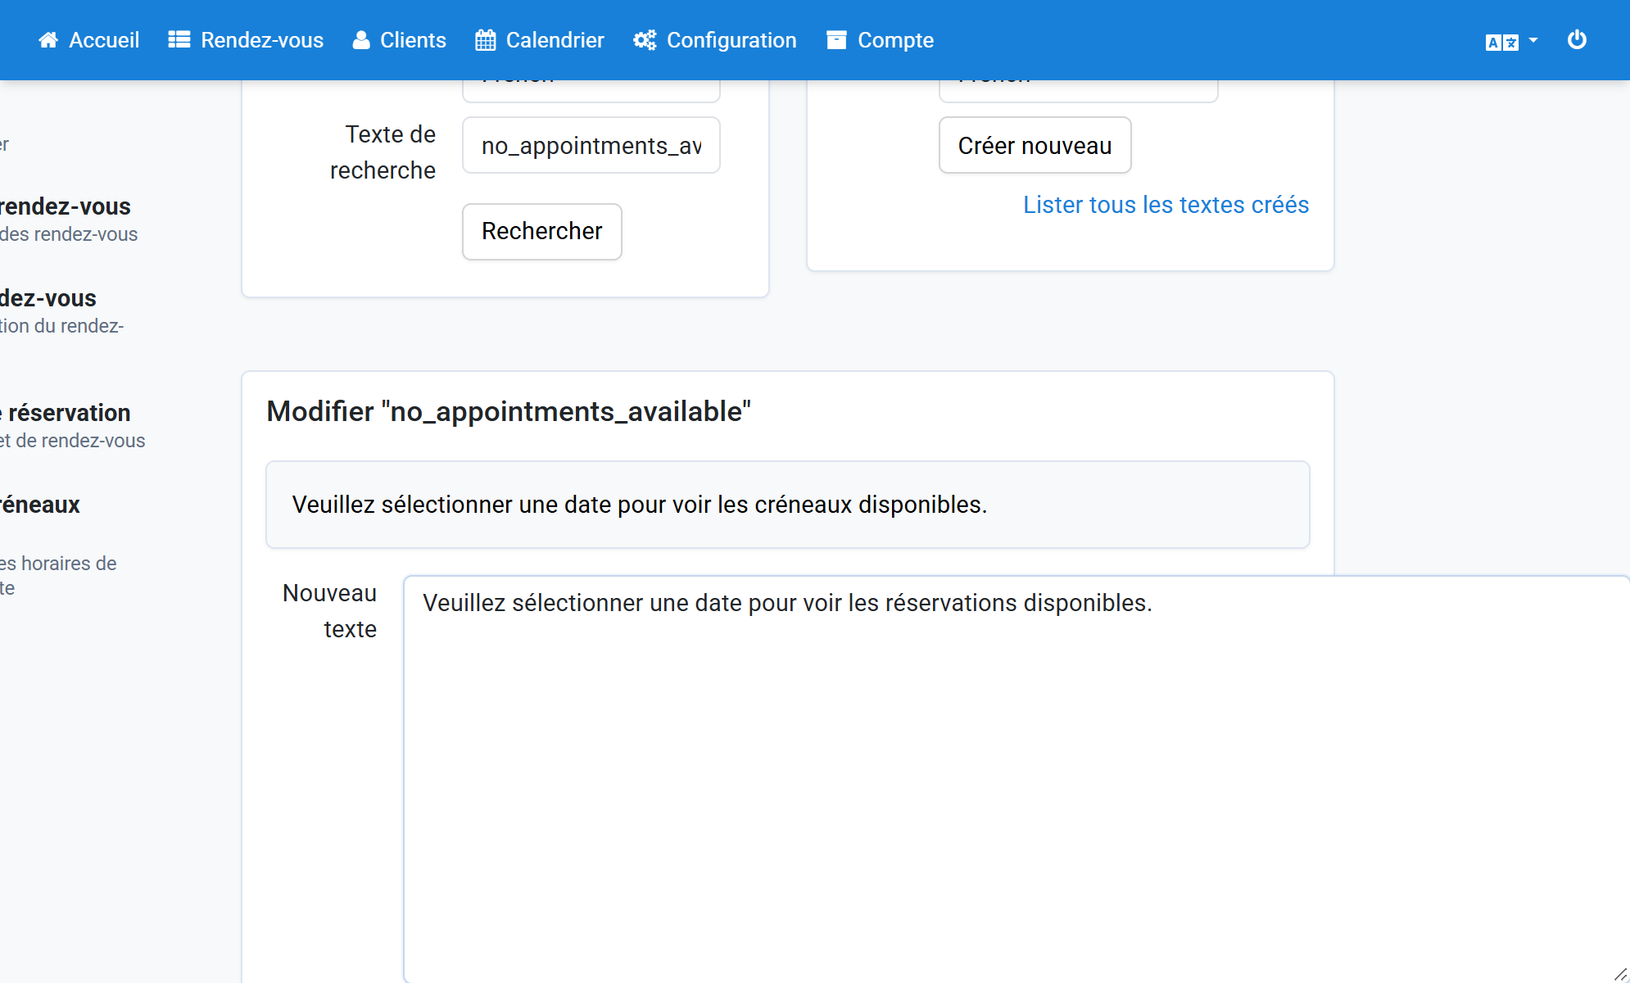Click sidebar text 'des rendez-vous'
Image resolution: width=1630 pixels, height=983 pixels.
point(69,234)
